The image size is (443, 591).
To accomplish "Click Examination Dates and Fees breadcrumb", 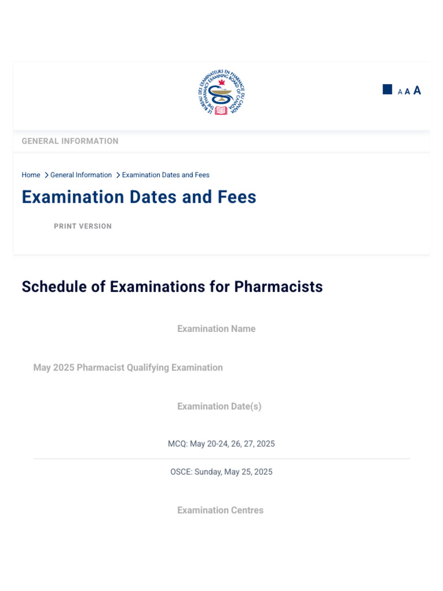I will [x=166, y=175].
